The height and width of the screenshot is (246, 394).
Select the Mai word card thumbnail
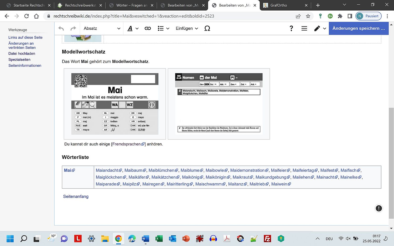(115, 104)
